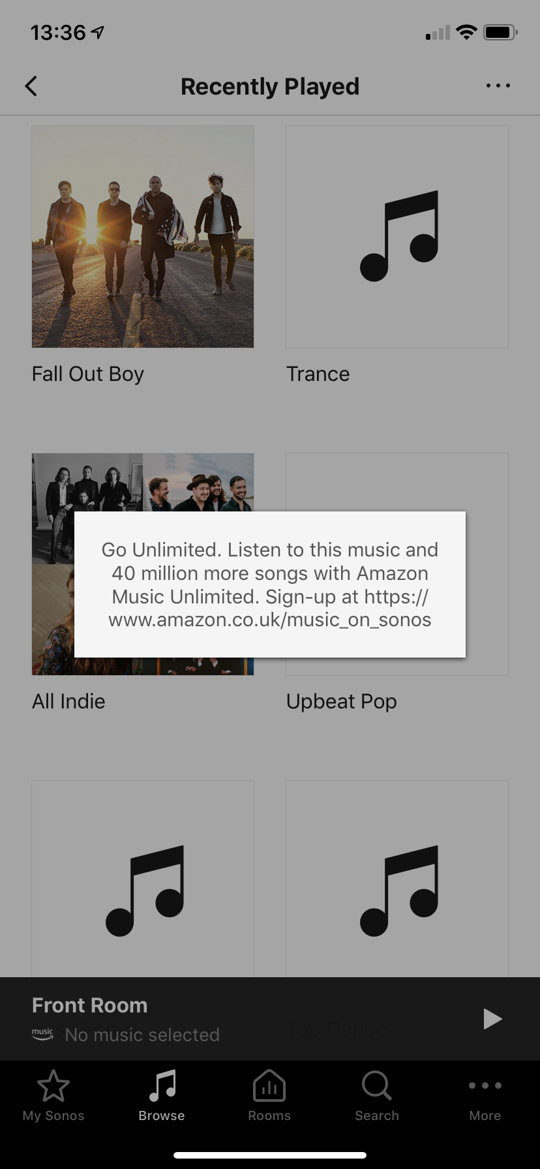The image size is (540, 1169).
Task: Open the My Sonos star tab
Action: coord(53,1096)
